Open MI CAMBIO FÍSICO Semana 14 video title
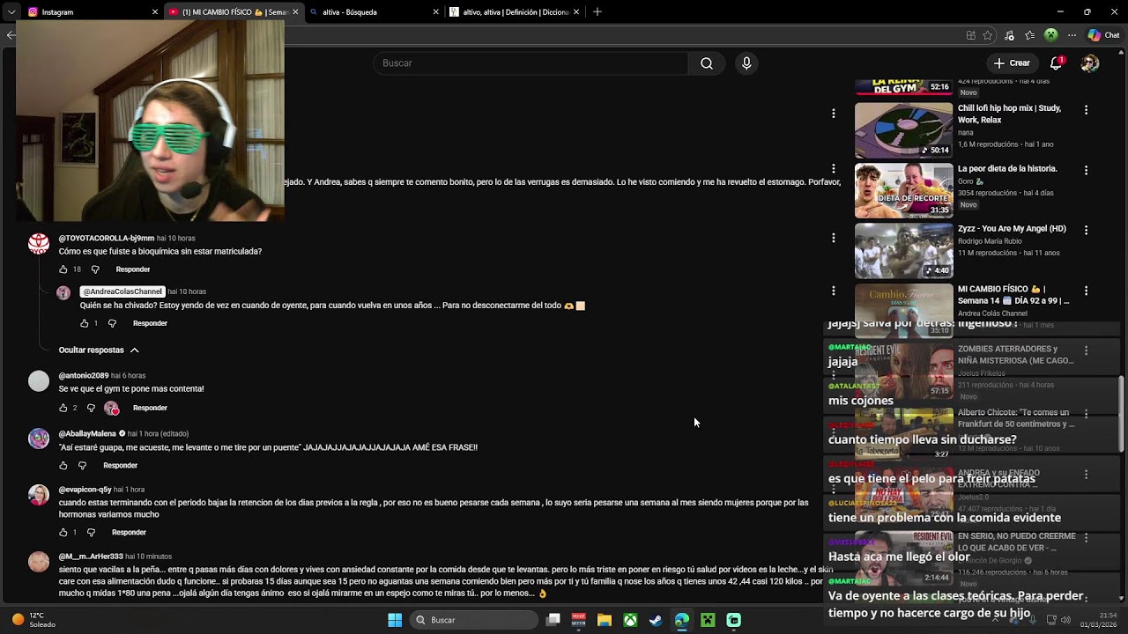This screenshot has height=634, width=1128. tap(1013, 295)
